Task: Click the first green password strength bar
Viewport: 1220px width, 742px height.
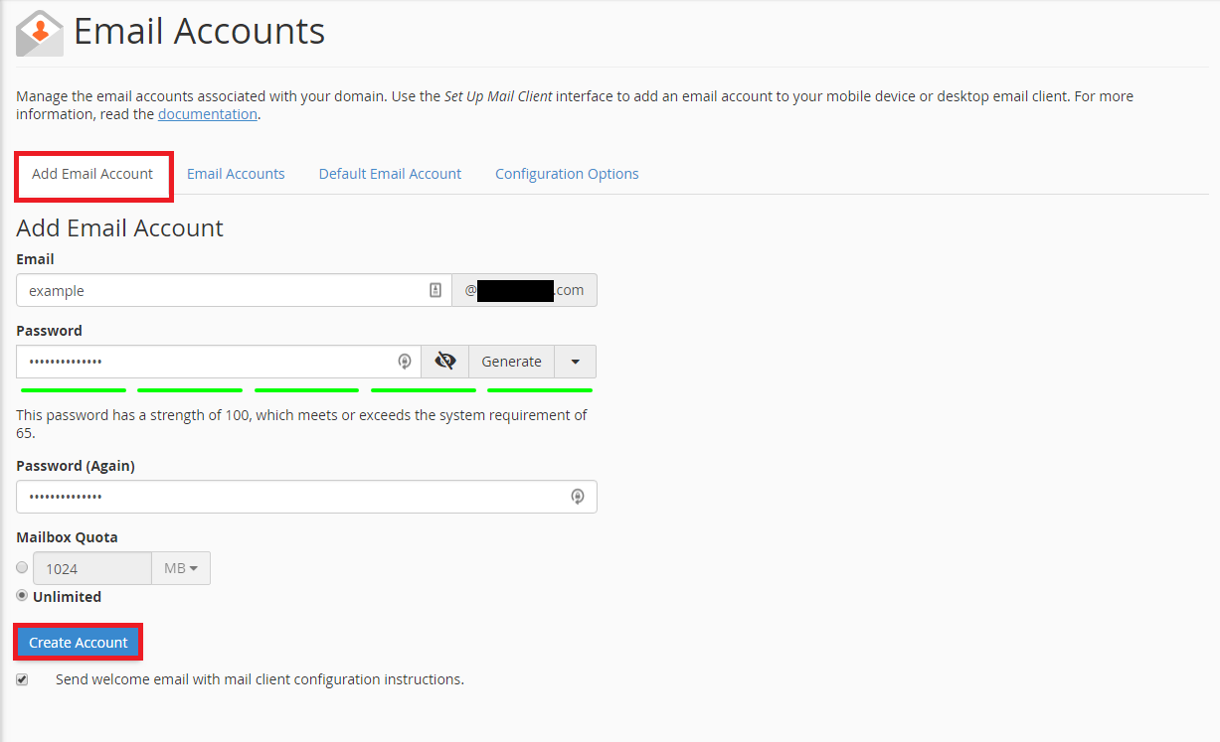Action: [x=74, y=390]
